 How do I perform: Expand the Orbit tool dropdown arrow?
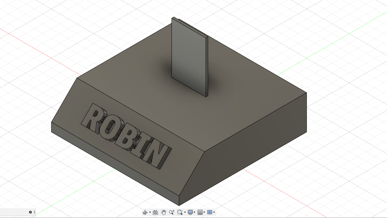150,212
